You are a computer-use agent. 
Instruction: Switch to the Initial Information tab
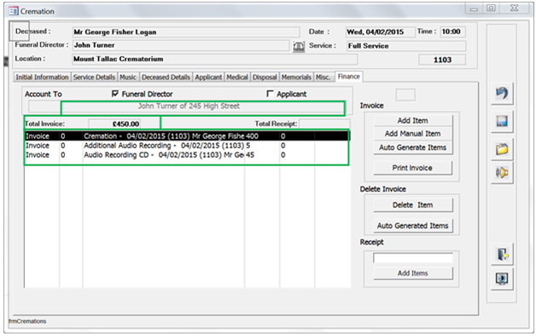coord(42,77)
